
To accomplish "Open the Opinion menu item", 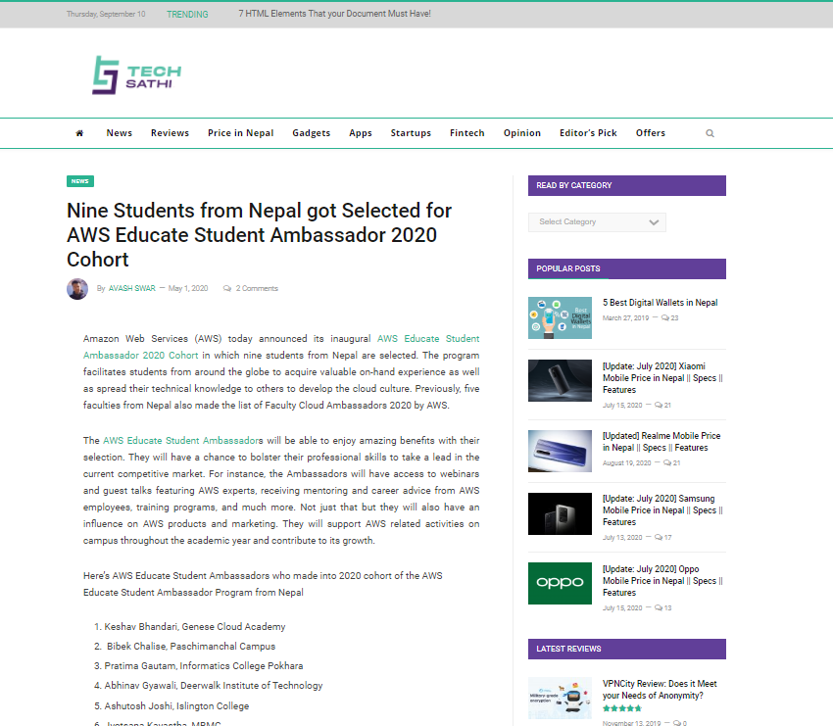I will 522,133.
